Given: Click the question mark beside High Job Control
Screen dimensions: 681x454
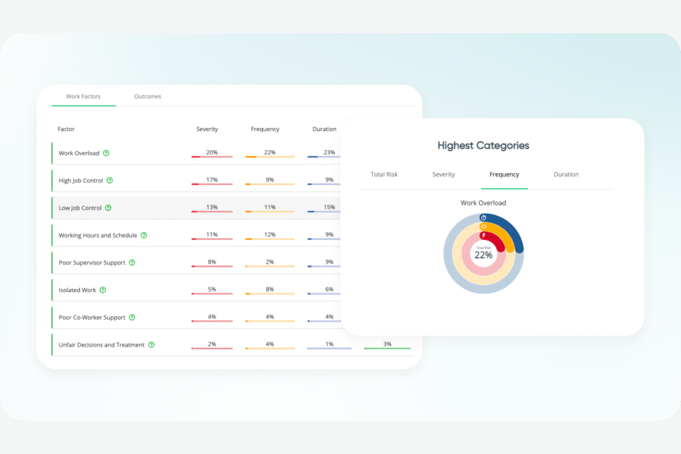Looking at the screenshot, I should coord(110,181).
